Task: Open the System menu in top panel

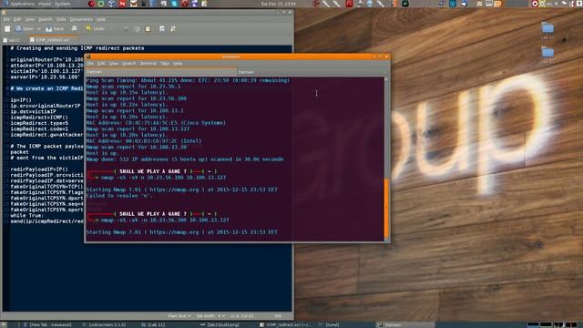Action: click(x=63, y=4)
